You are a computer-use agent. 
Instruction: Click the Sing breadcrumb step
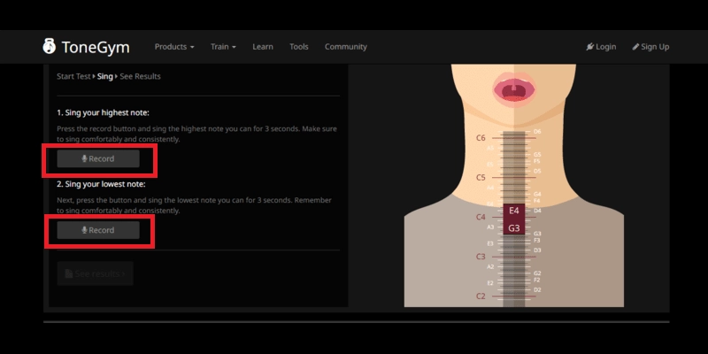click(x=105, y=77)
